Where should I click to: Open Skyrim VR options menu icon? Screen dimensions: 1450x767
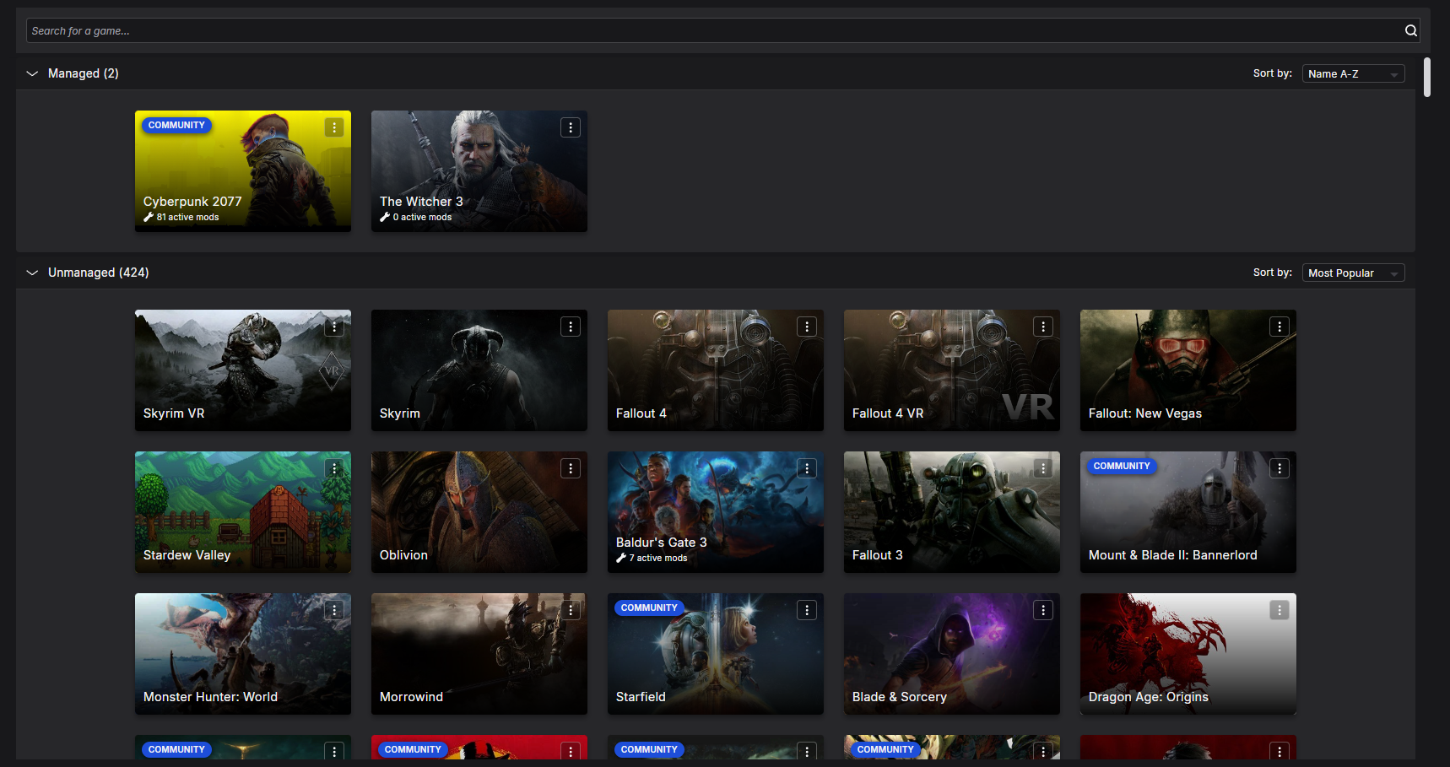(x=334, y=327)
